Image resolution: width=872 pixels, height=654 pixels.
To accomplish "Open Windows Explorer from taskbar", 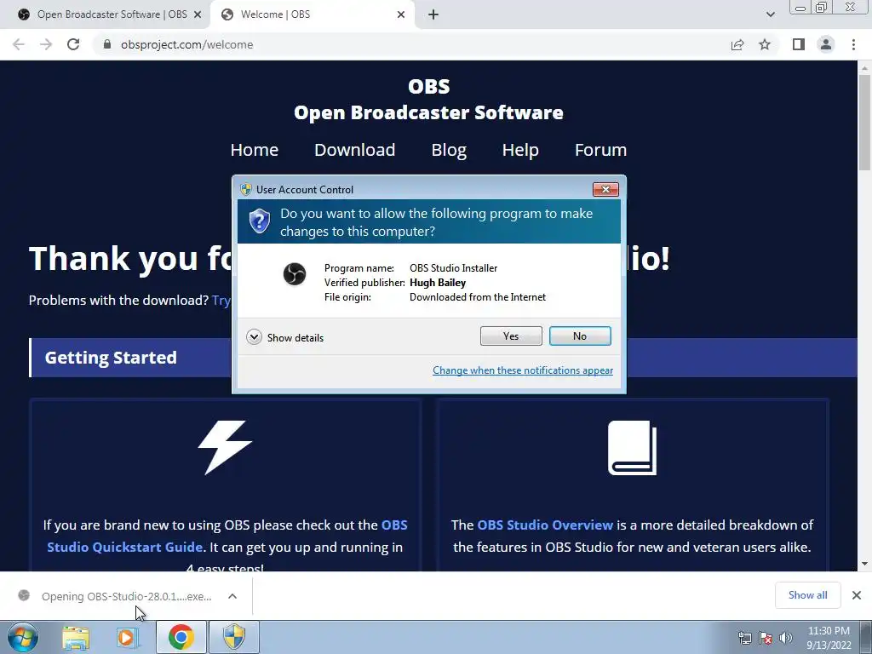I will click(x=76, y=637).
